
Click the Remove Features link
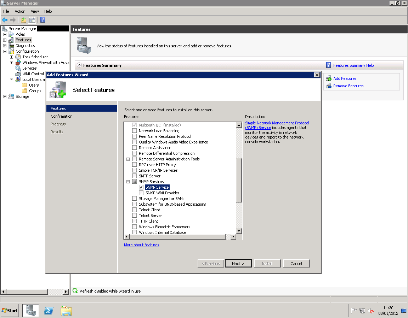(348, 86)
